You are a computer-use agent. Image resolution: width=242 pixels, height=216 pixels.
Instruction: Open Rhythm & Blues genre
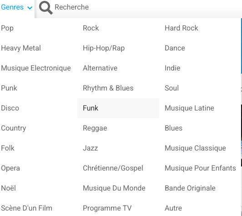coord(108,88)
